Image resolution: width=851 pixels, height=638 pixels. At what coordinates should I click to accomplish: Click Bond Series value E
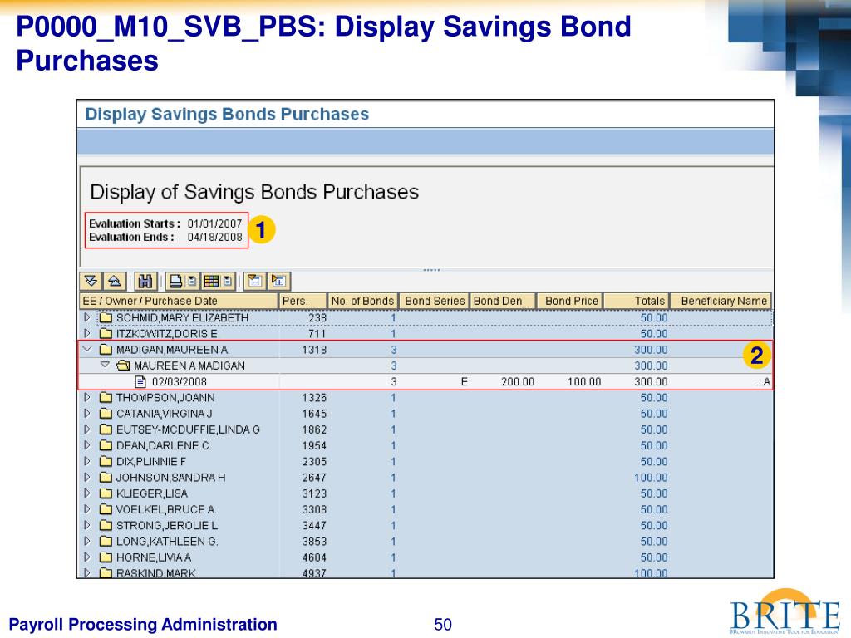pos(464,382)
